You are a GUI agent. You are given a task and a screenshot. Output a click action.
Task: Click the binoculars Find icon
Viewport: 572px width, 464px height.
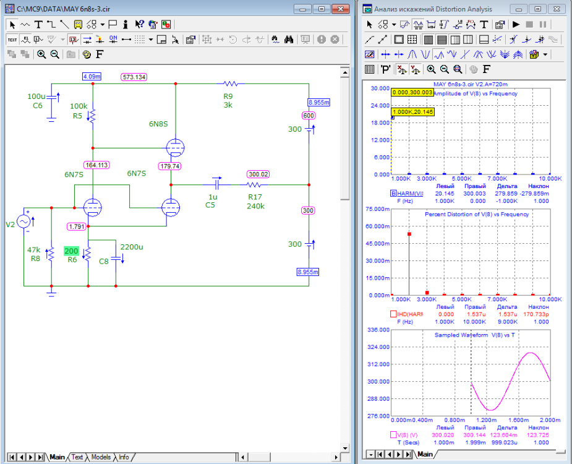coord(288,40)
